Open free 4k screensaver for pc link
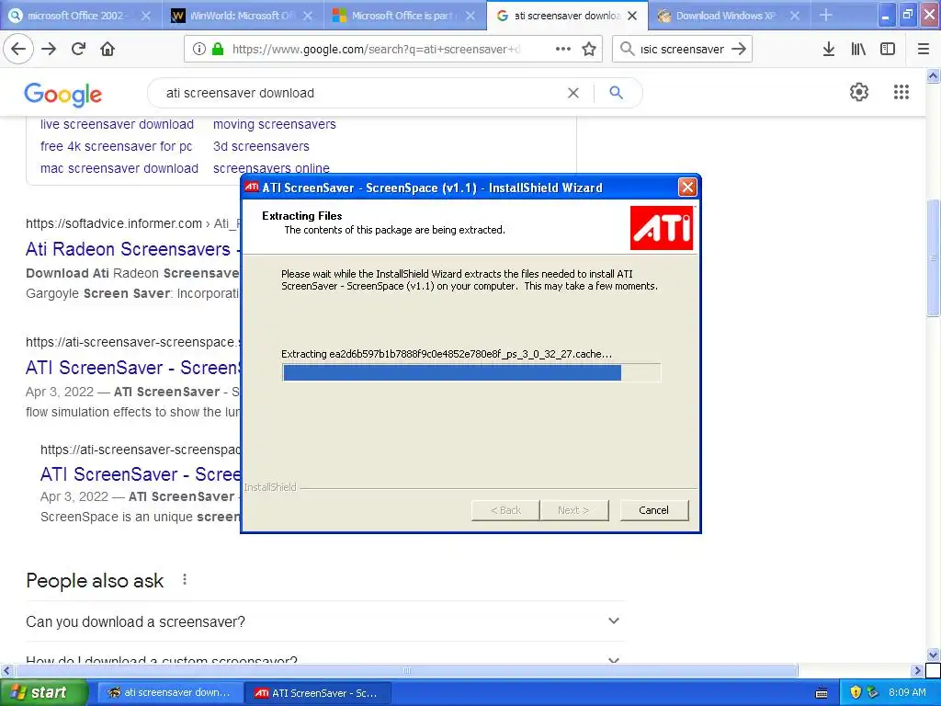The height and width of the screenshot is (706, 941). coord(116,146)
